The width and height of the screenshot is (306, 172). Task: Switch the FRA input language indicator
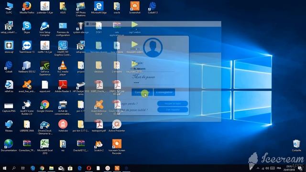coord(279,168)
